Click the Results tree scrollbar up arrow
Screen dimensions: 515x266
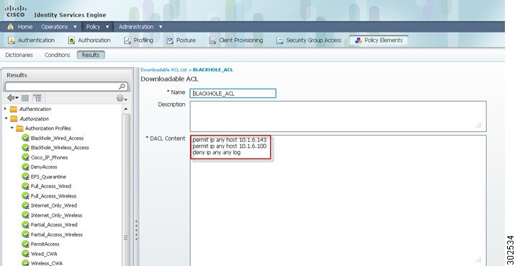pyautogui.click(x=126, y=109)
